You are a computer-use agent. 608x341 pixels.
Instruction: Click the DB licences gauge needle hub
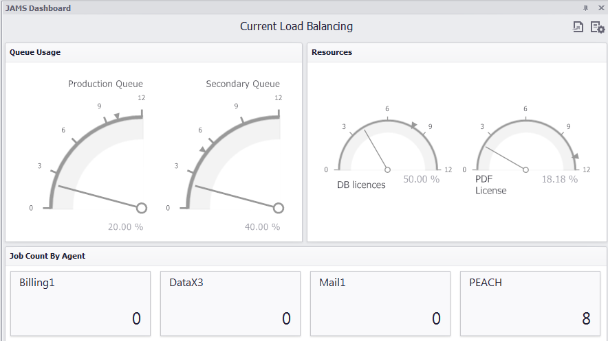[387, 169]
